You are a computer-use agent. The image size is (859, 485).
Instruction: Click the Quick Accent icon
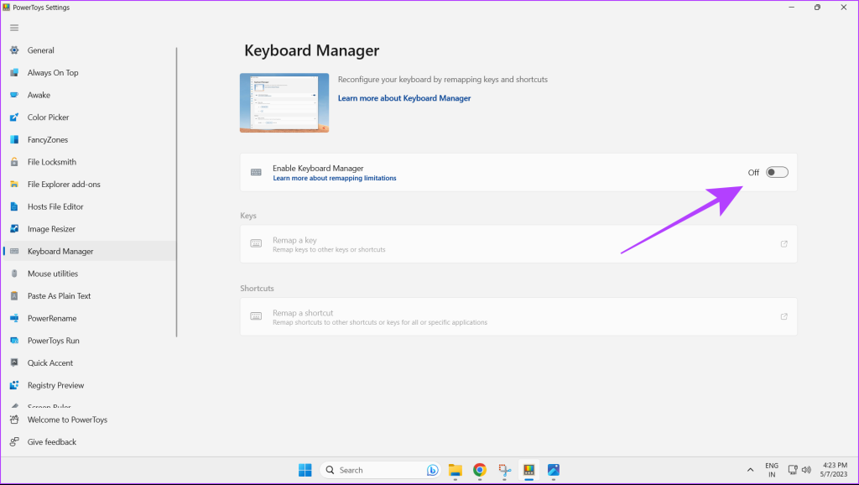(14, 362)
